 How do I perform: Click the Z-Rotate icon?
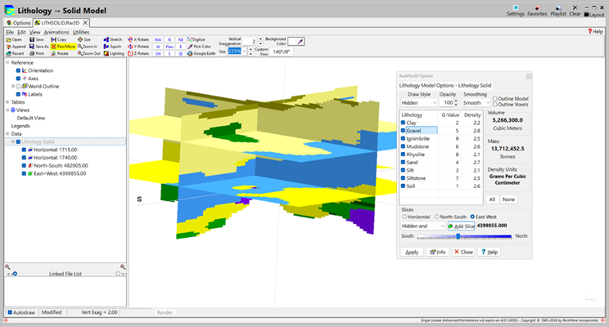[x=138, y=53]
